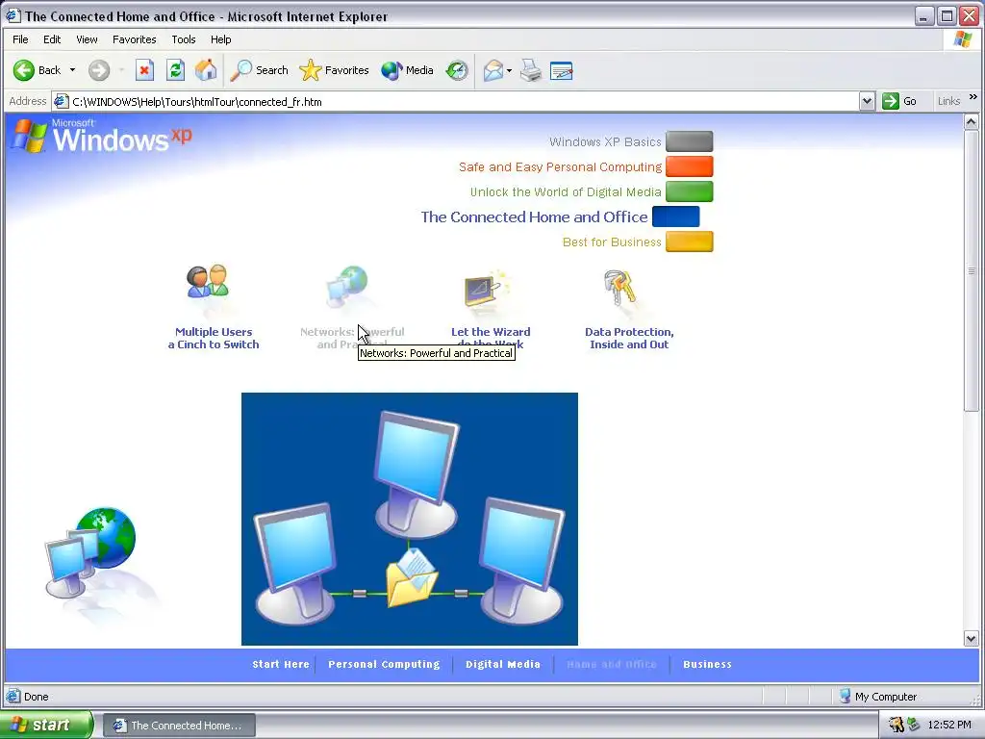Stop loading with the red X icon

(x=144, y=70)
